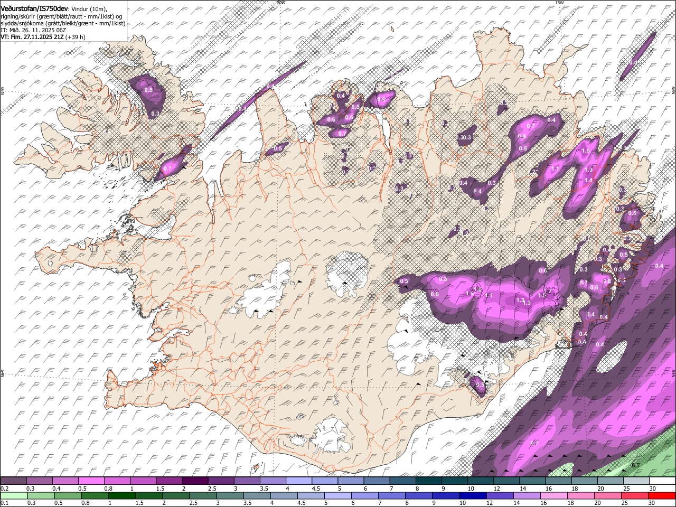
Task: Select the 'IT: Mið. 26. 11. 2025 06Z' line
Action: (33, 30)
